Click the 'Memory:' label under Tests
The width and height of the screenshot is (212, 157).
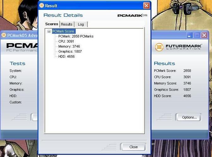(x=16, y=83)
